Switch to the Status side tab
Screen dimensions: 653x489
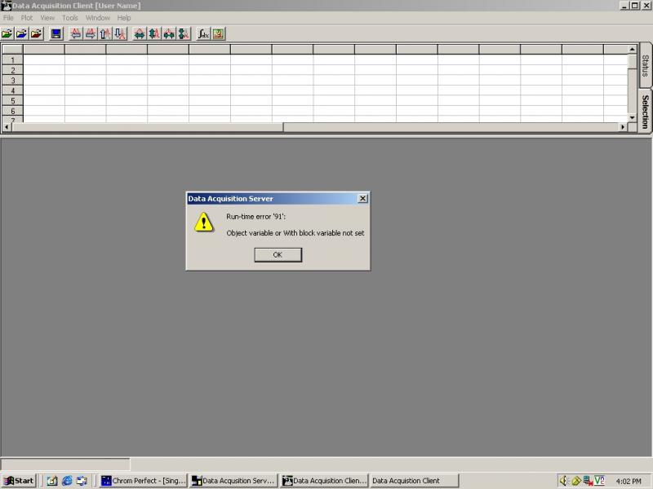click(645, 66)
